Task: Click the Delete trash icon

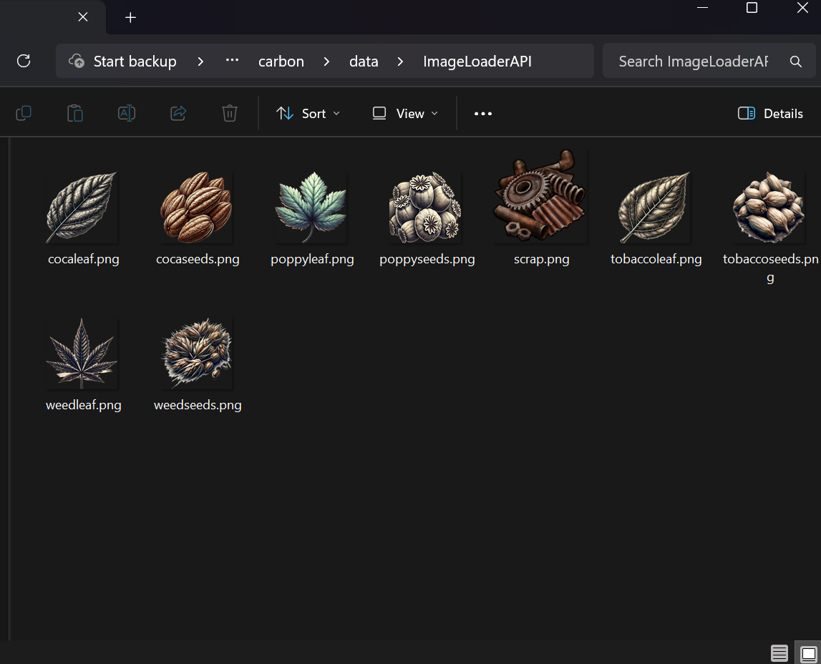Action: coord(229,113)
